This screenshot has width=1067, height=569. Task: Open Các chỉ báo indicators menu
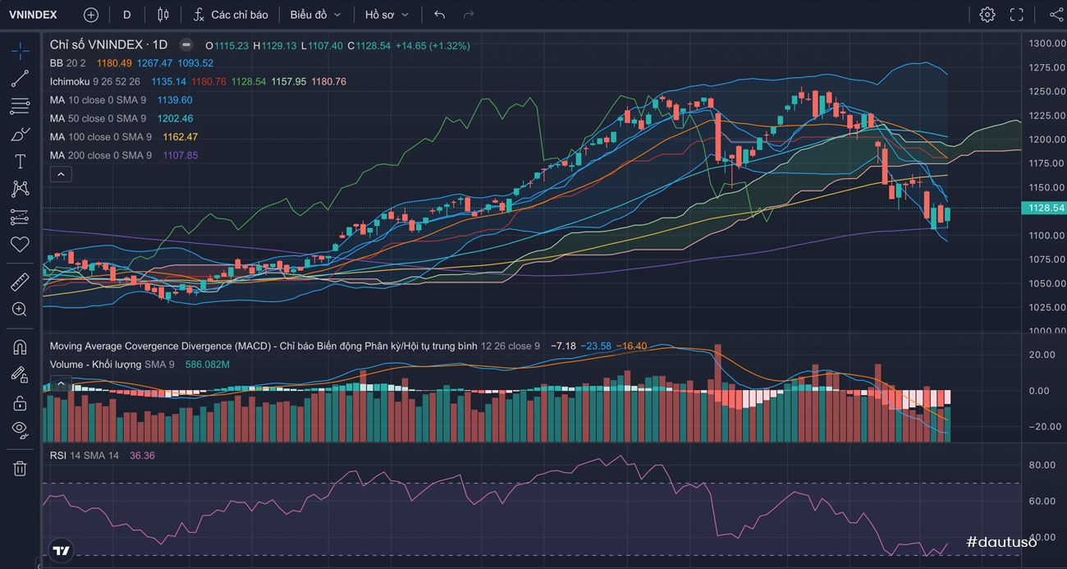tap(231, 15)
